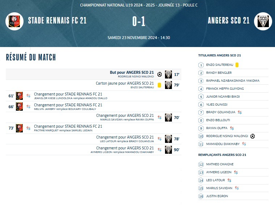Click goal ball icon next to Rodrigue Nsingi Malongi
The width and height of the screenshot is (275, 208).
pos(253,136)
